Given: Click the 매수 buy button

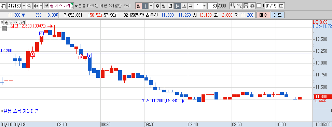Looking at the screenshot, I should click(263, 15).
